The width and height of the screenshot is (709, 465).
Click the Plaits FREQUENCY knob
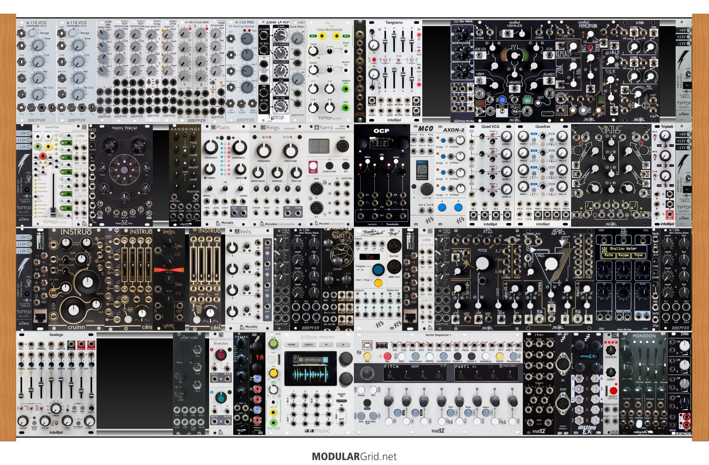click(211, 147)
